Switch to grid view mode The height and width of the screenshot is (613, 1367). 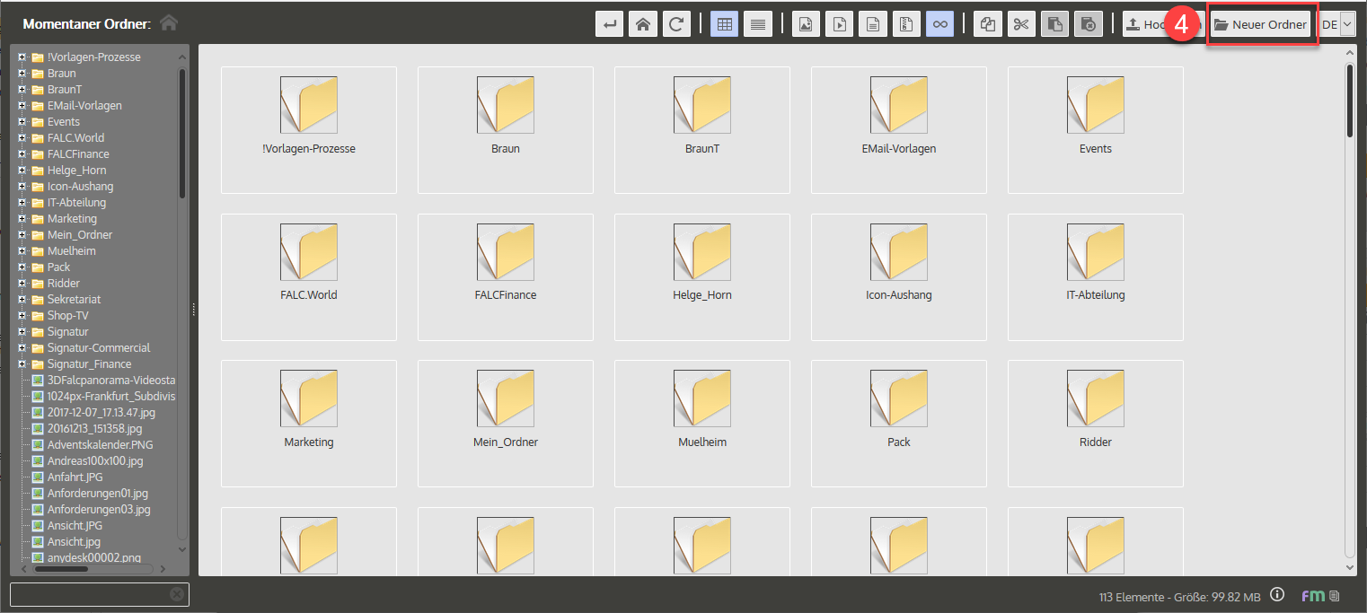point(724,25)
